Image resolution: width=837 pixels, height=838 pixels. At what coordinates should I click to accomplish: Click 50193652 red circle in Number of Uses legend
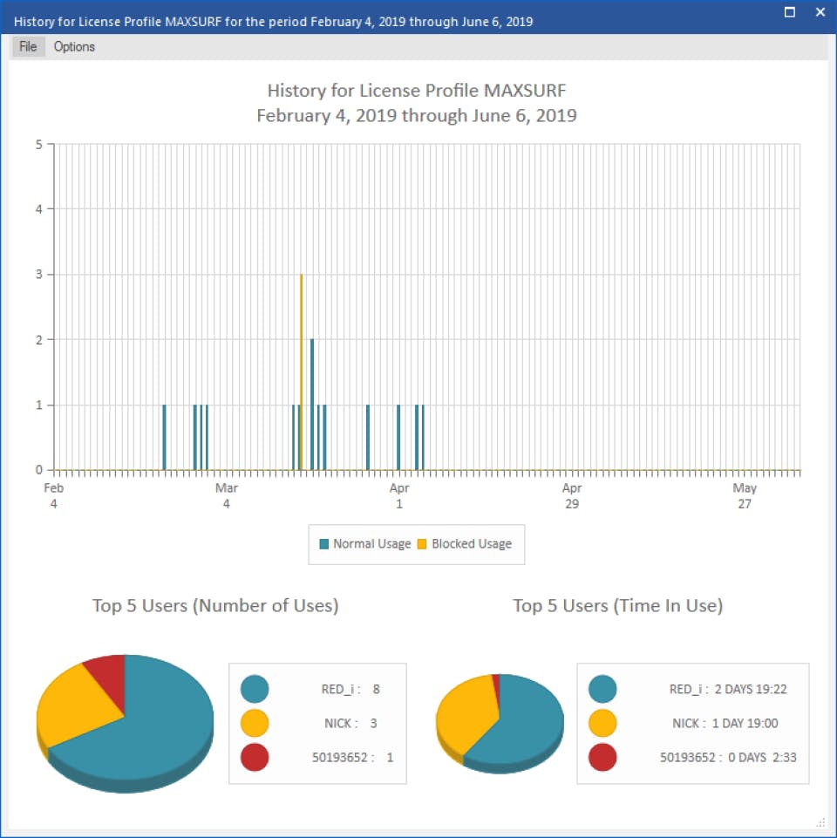[x=255, y=757]
